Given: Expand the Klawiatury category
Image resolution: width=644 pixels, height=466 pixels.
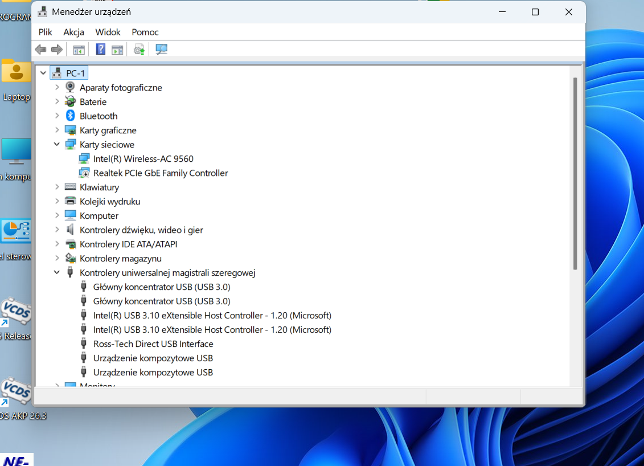Looking at the screenshot, I should pos(57,187).
